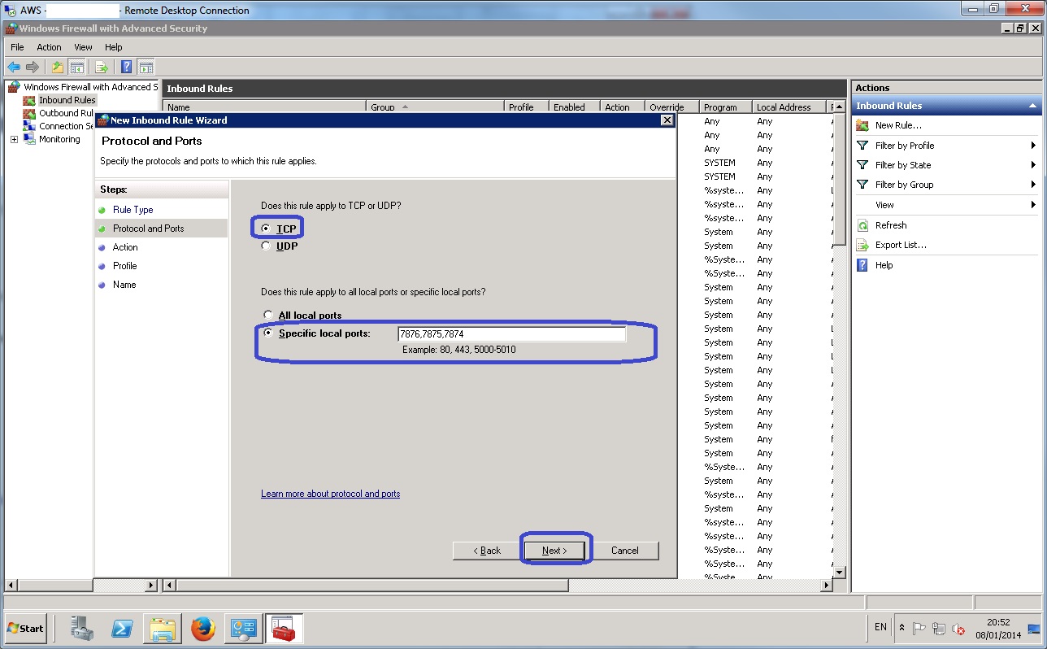The height and width of the screenshot is (649, 1047).
Task: Click the muted volume tray icon
Action: click(958, 628)
